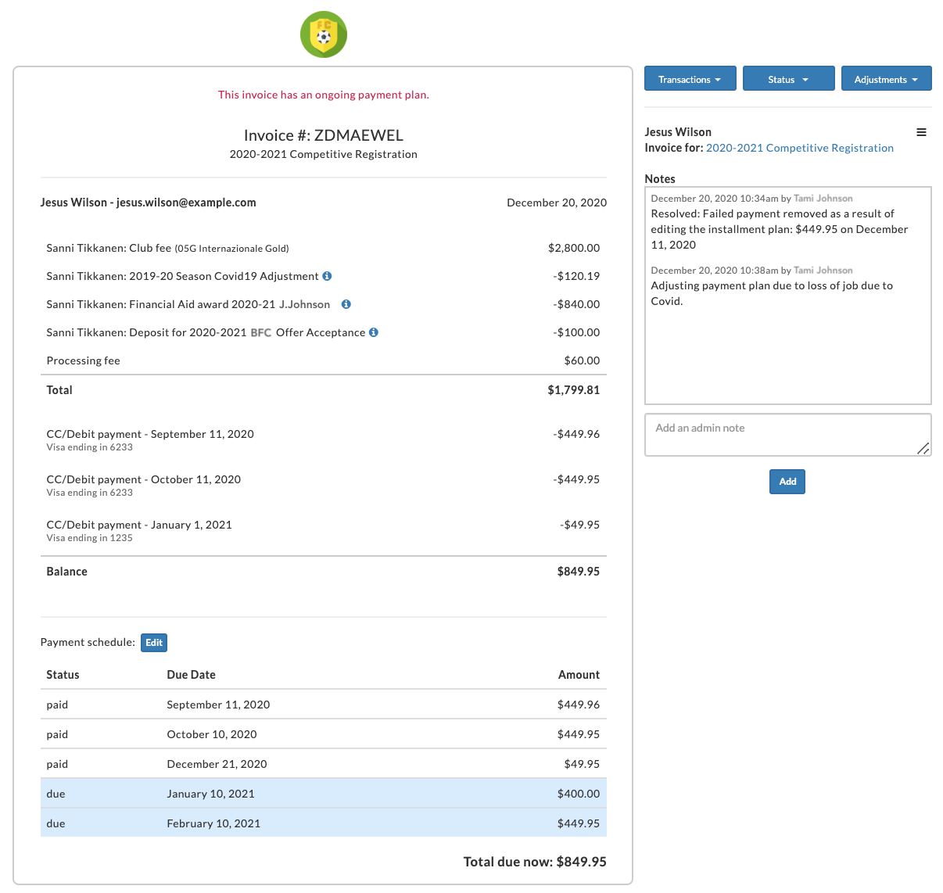The image size is (943, 893).
Task: Click Total due now: $849.95
Action: (x=535, y=862)
